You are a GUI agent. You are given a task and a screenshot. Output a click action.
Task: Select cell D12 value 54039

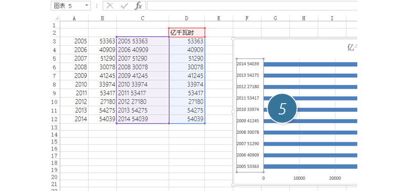click(187, 119)
